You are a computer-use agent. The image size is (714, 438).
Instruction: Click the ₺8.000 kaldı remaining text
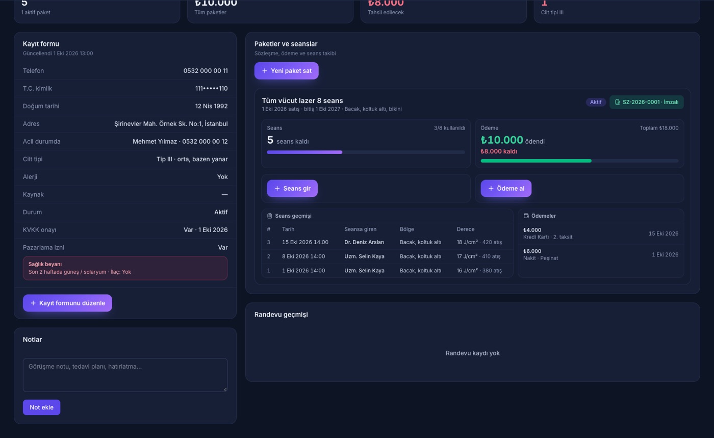pyautogui.click(x=499, y=151)
